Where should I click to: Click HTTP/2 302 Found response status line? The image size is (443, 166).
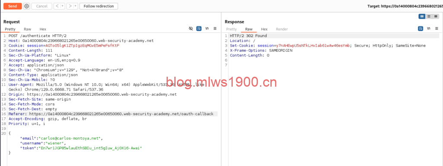(x=248, y=36)
